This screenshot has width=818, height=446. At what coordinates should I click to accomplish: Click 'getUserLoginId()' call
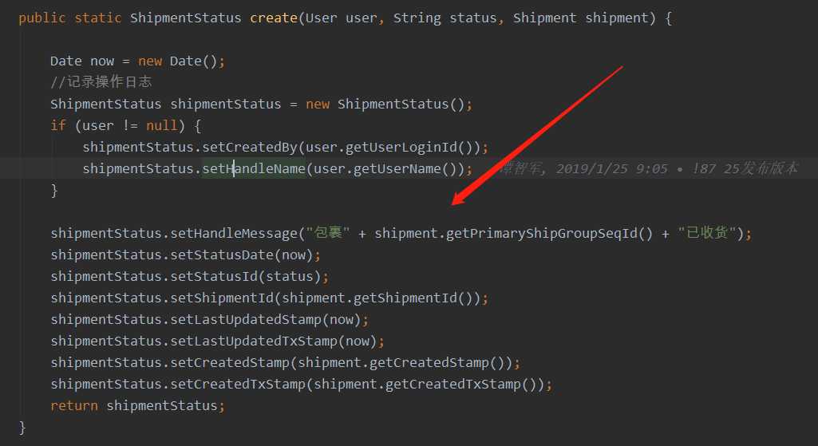point(409,147)
